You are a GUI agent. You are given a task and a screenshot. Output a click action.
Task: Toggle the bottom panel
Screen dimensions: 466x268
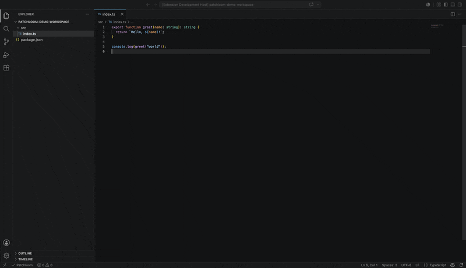click(x=453, y=5)
